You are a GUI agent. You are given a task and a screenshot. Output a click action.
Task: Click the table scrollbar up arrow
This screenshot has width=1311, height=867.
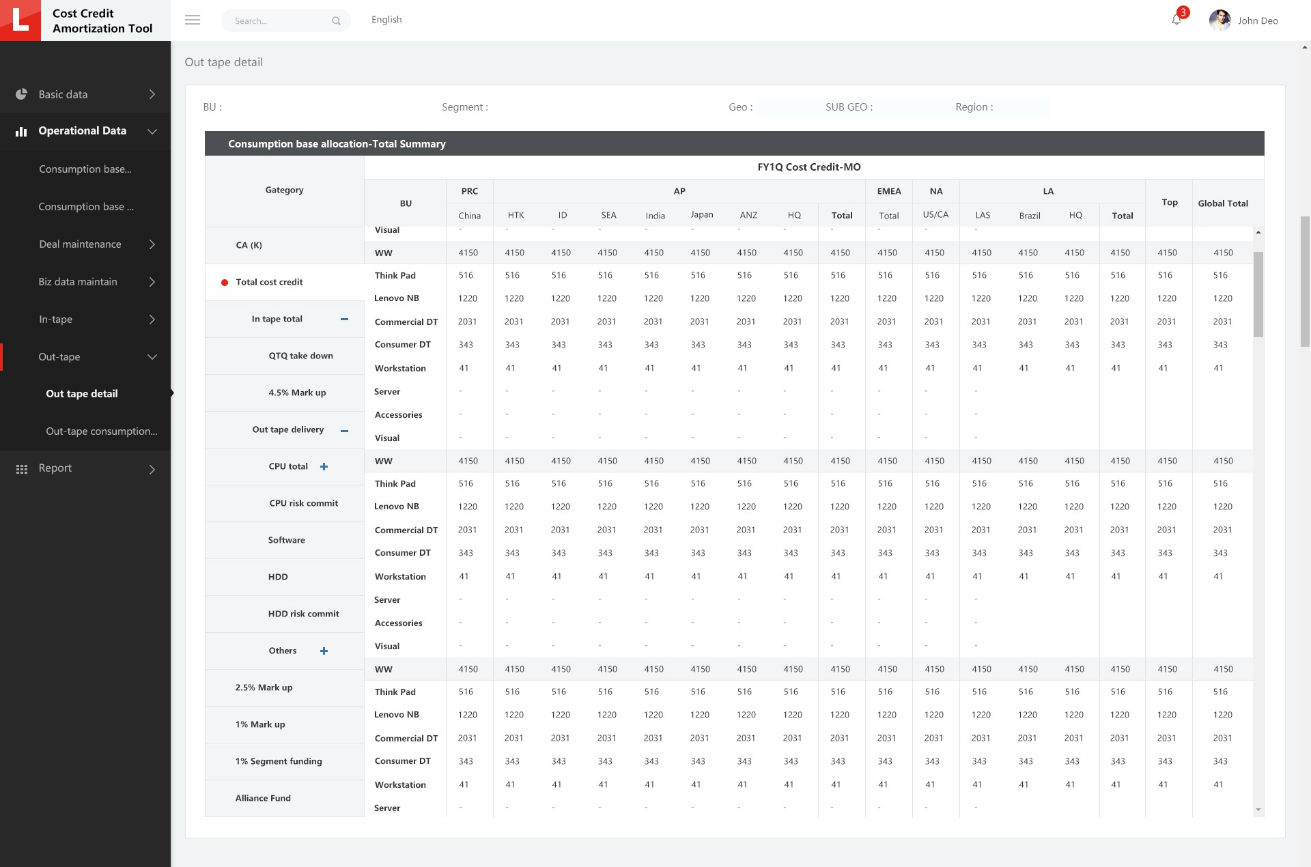pos(1258,233)
